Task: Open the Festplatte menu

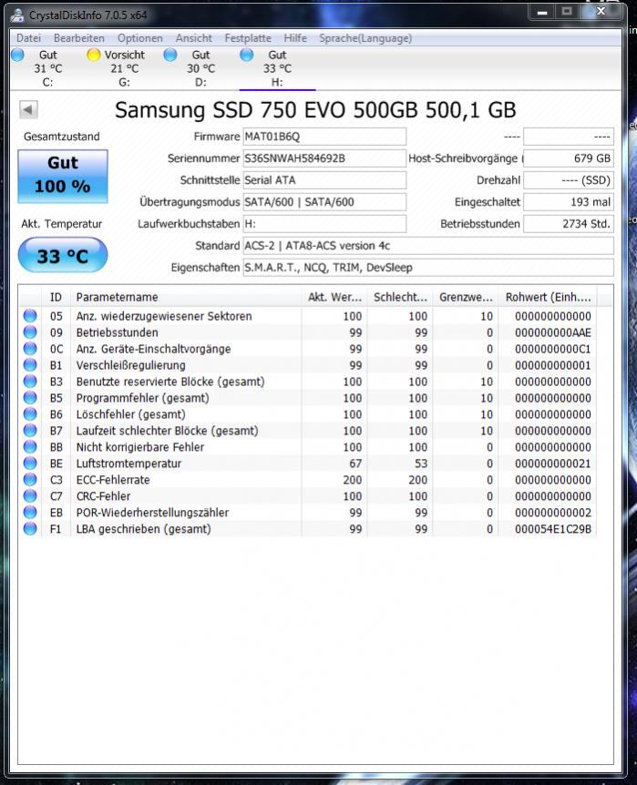Action: click(x=248, y=38)
